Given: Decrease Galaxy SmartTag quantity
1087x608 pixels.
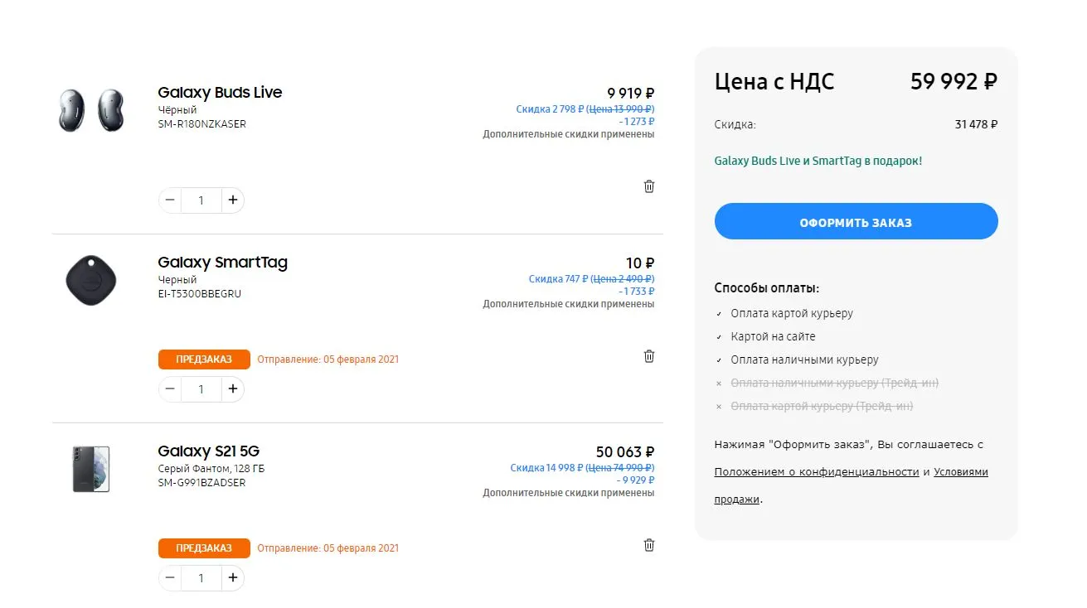Looking at the screenshot, I should (x=170, y=389).
